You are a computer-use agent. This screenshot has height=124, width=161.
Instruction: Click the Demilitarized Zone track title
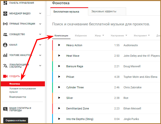(78, 108)
